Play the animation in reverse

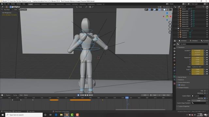(x=85, y=95)
